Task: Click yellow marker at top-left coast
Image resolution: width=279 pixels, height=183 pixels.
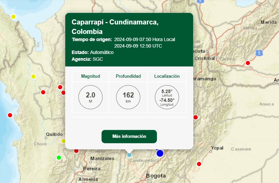Action: [x=13, y=17]
